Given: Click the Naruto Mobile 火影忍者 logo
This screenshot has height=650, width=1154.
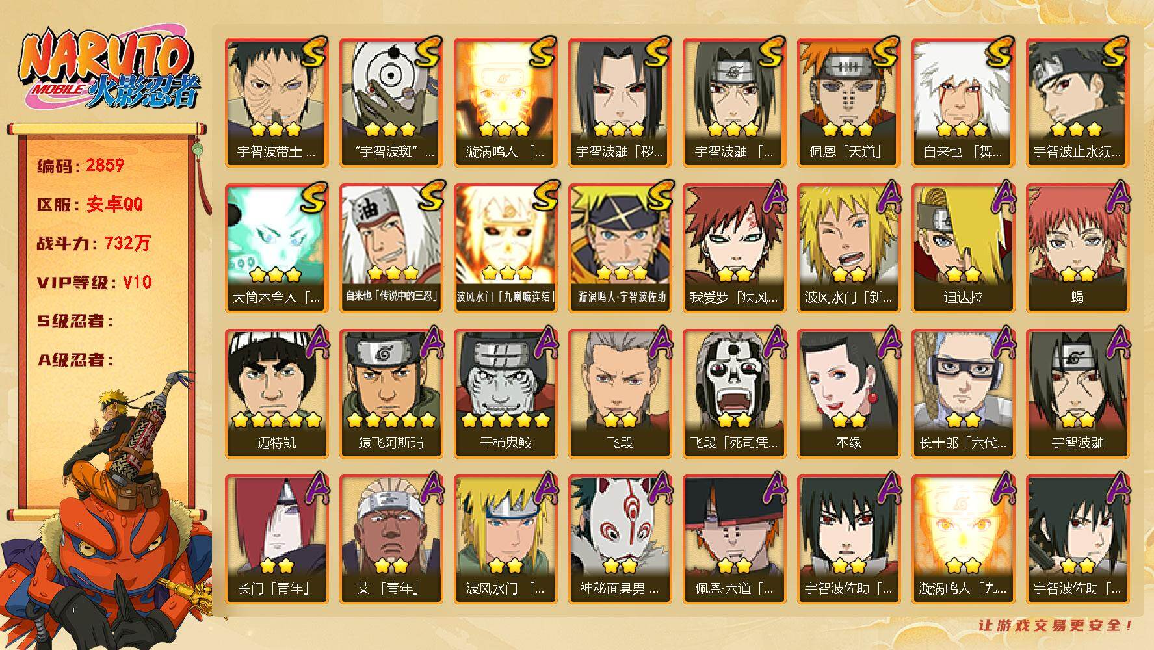Looking at the screenshot, I should 107,70.
